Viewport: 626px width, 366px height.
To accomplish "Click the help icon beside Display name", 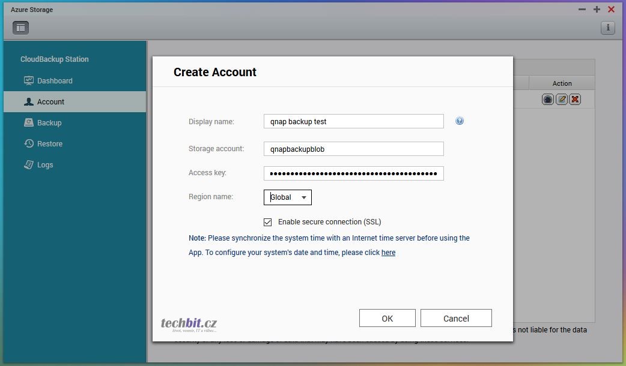I will tap(460, 121).
